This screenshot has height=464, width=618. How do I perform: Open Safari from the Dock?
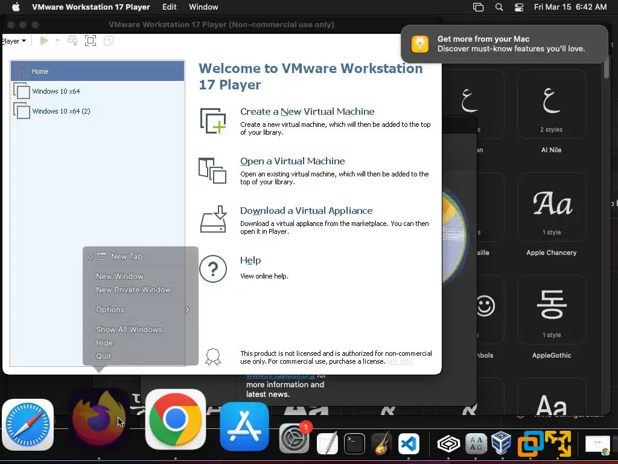(x=28, y=425)
